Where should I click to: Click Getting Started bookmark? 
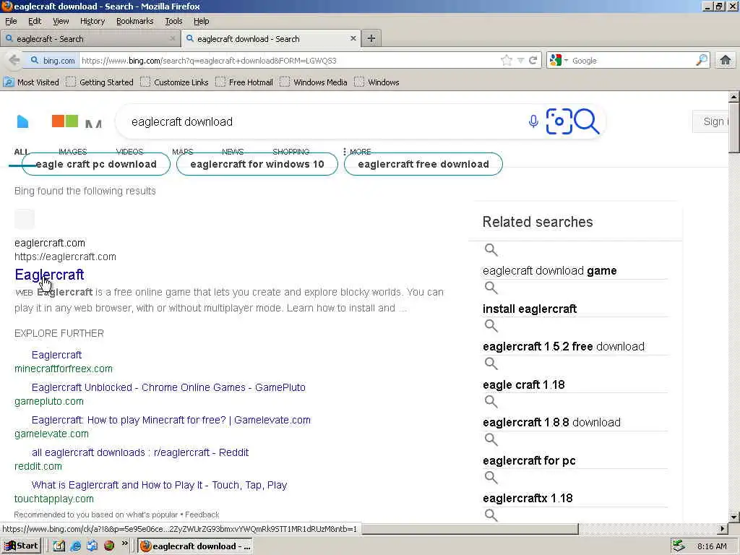click(100, 82)
